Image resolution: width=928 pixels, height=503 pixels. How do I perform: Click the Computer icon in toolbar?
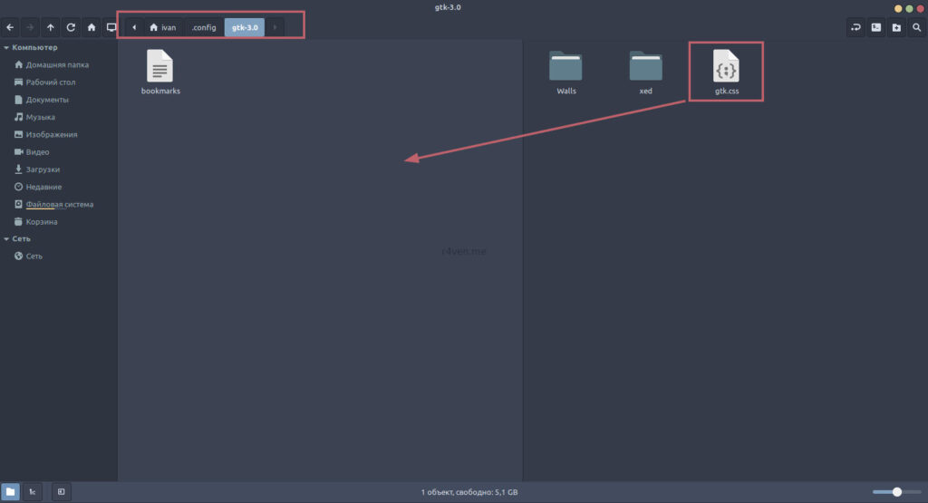111,27
